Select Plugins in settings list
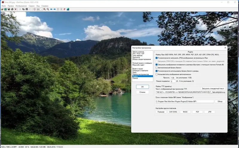The width and height of the screenshot is (239, 148). pyautogui.click(x=143, y=76)
